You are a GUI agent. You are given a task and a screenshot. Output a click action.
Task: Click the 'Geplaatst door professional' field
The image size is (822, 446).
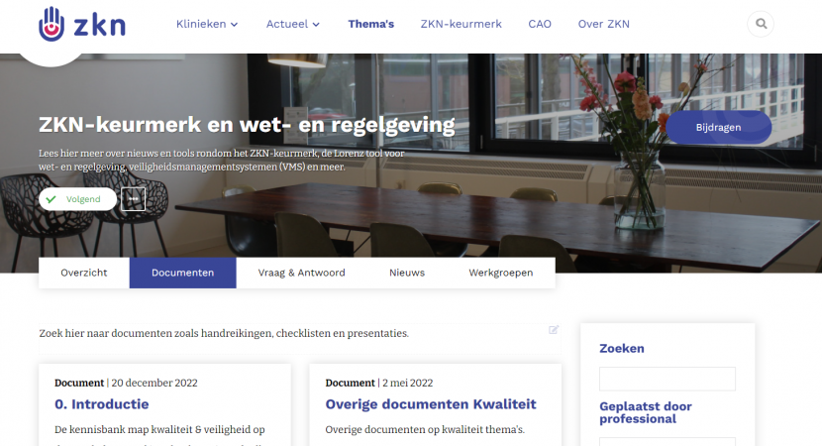[x=668, y=441]
